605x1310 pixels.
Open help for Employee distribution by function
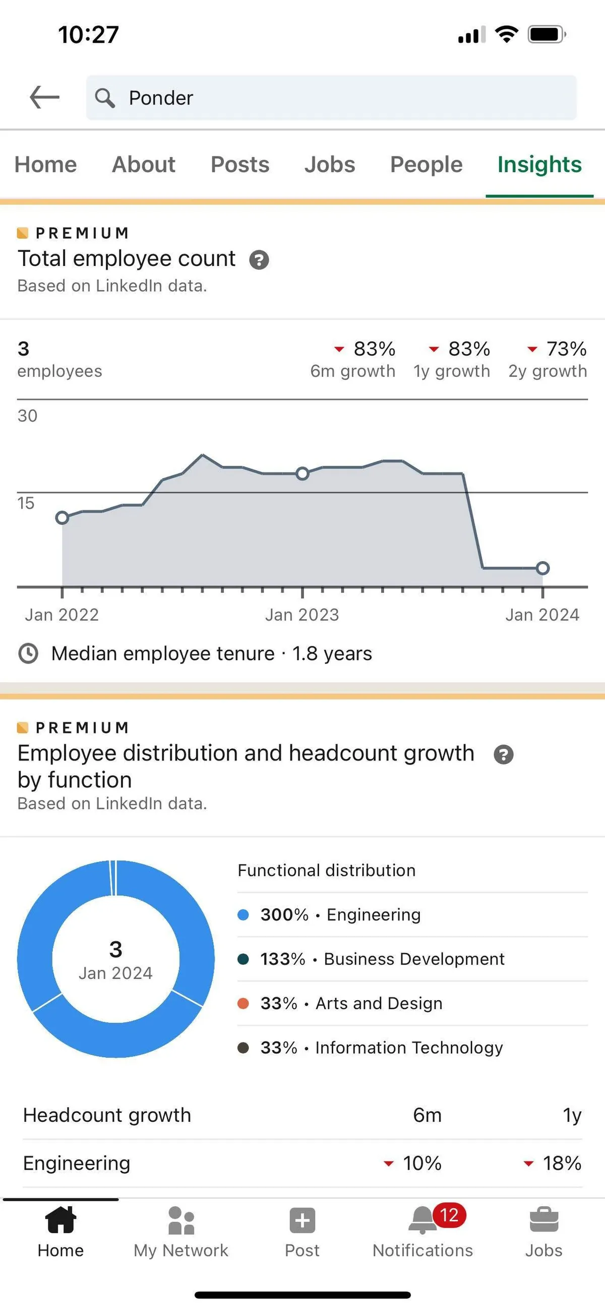coord(503,754)
